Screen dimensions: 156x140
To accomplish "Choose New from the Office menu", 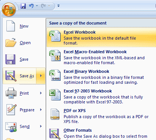I will (24, 26).
